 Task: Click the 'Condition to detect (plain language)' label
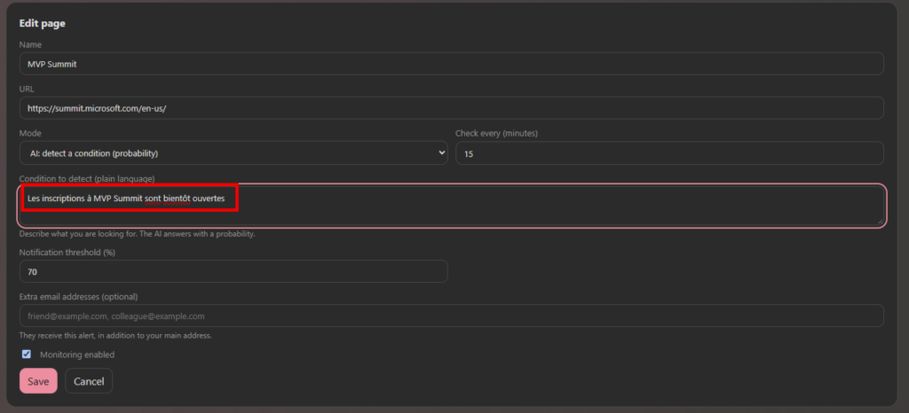(87, 178)
